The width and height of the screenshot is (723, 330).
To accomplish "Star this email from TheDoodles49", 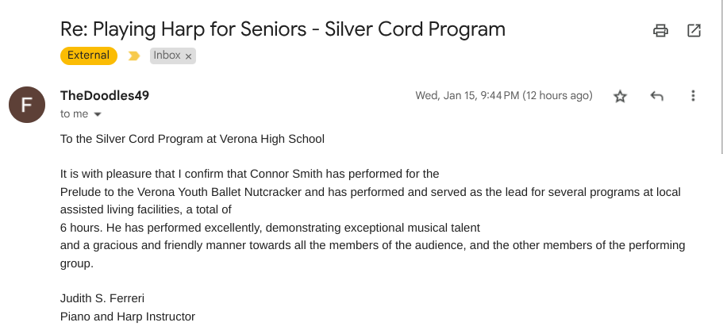I will click(621, 96).
